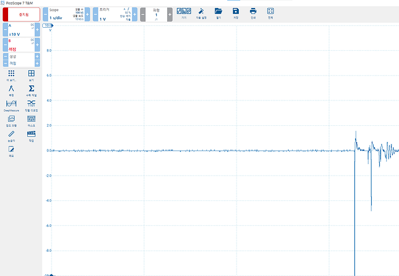Click plus beside 생성 signal generator row
This screenshot has width=399, height=276.
(x=37, y=57)
